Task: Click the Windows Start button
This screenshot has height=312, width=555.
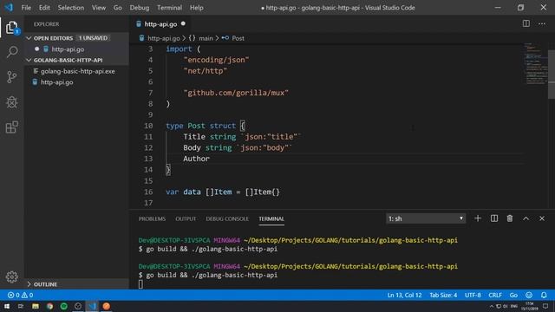Action: [x=7, y=306]
